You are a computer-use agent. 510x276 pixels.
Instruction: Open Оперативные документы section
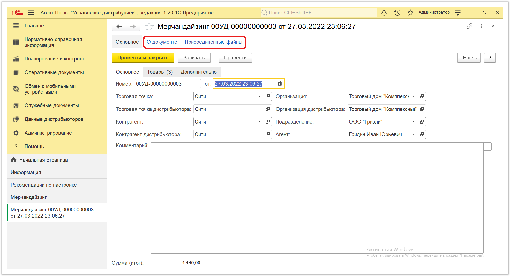pos(54,72)
